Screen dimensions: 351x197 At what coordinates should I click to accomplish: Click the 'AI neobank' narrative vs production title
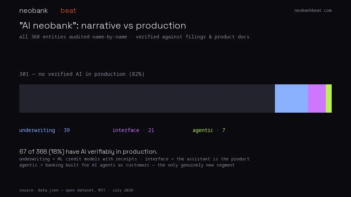(103, 26)
